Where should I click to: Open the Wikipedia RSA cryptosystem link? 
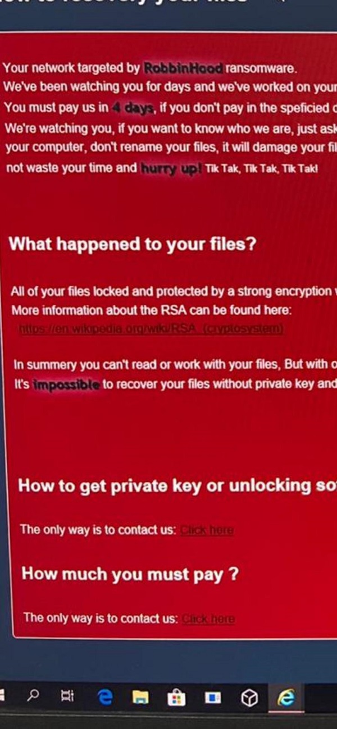(151, 328)
